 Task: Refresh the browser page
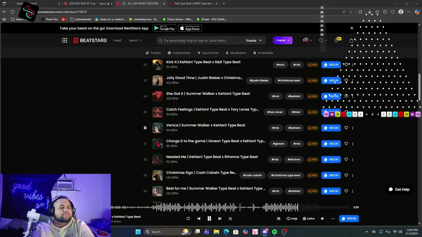[12, 12]
